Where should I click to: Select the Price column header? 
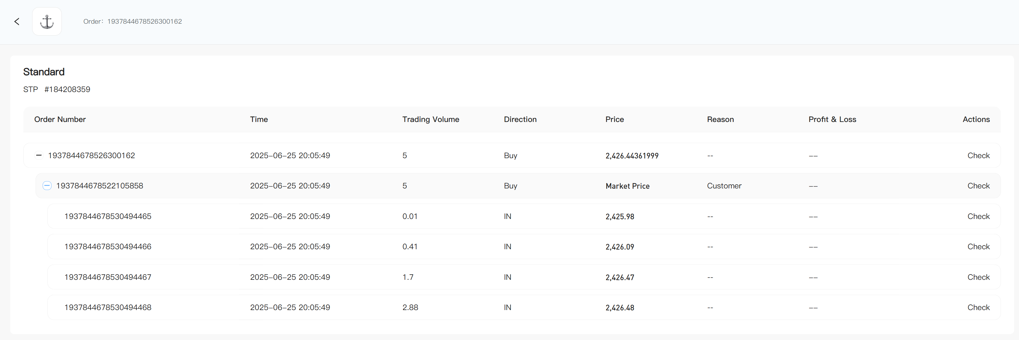pos(614,119)
